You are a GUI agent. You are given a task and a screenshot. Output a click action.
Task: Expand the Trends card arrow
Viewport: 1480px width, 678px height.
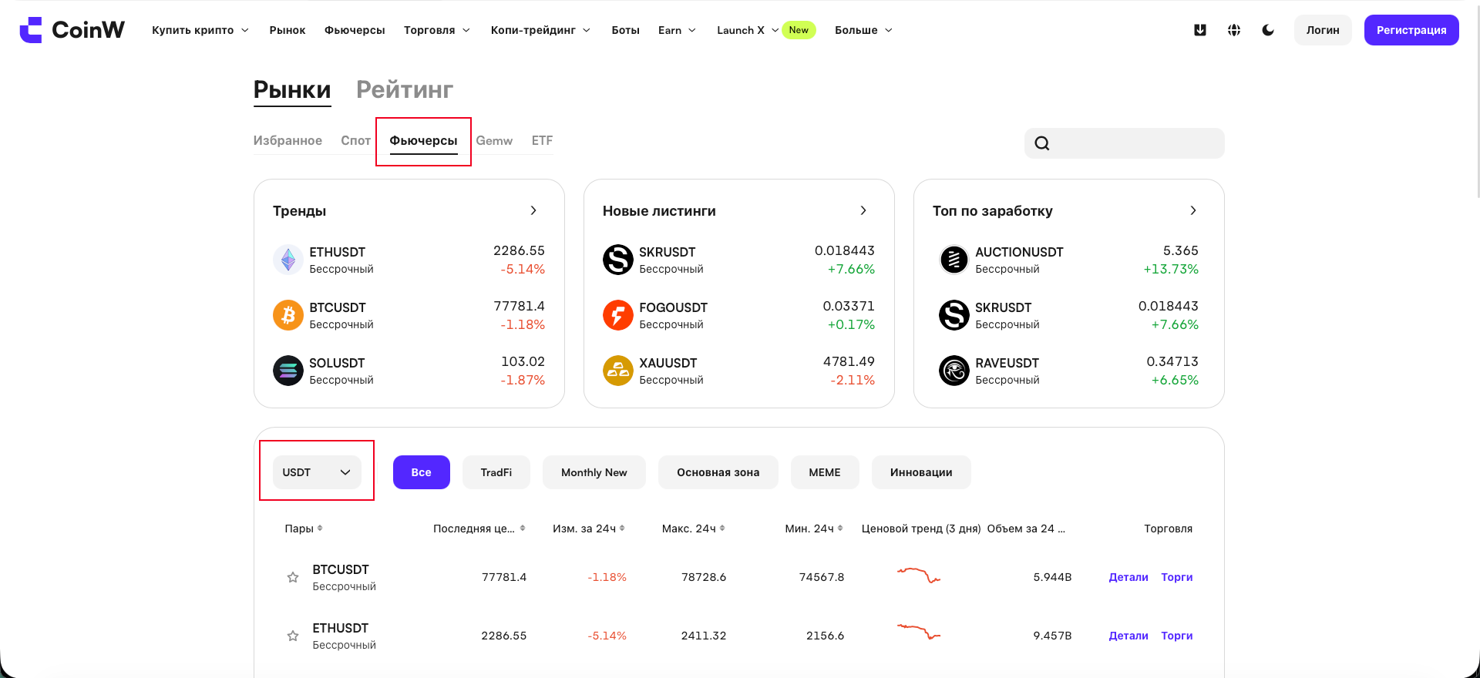pyautogui.click(x=533, y=210)
